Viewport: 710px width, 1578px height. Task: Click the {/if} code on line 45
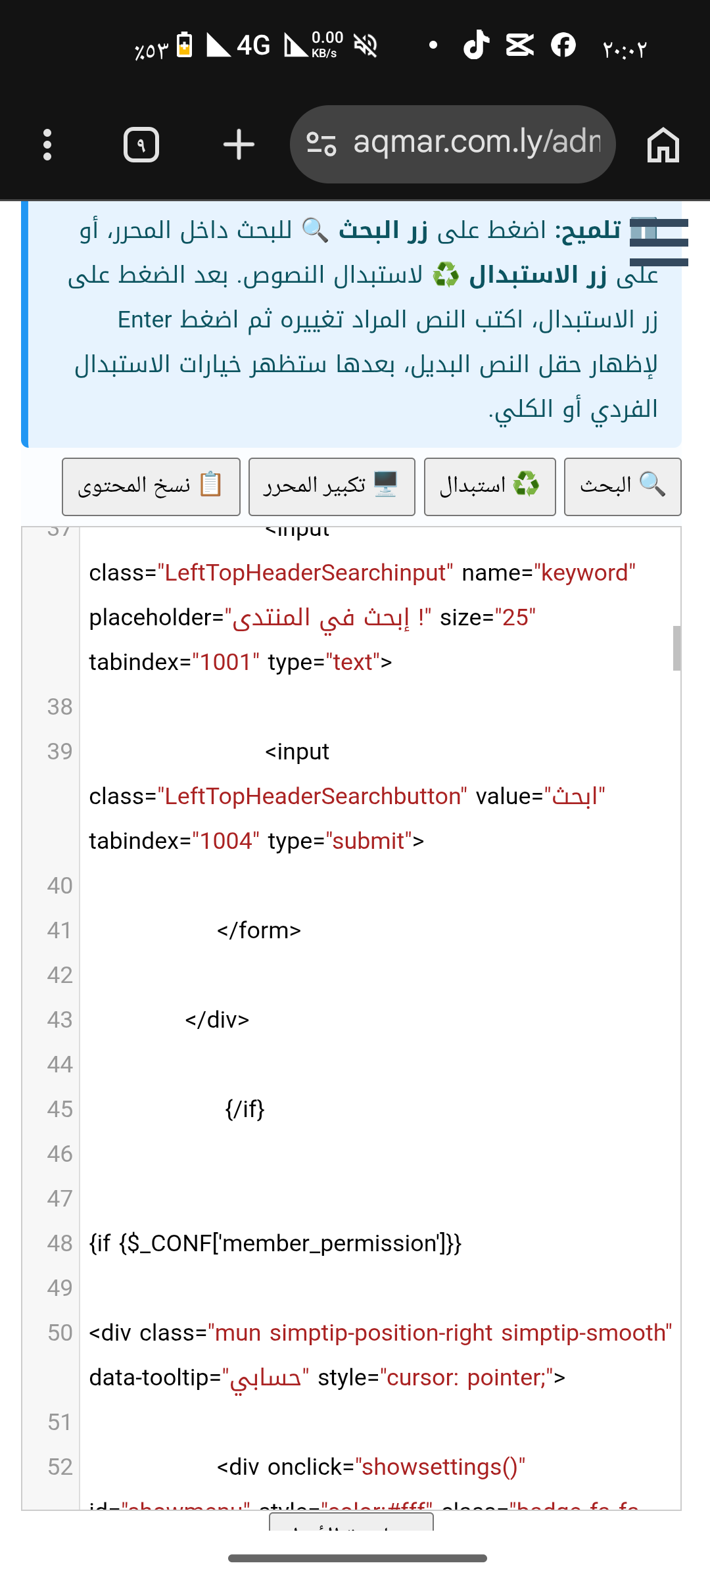coord(245,1109)
